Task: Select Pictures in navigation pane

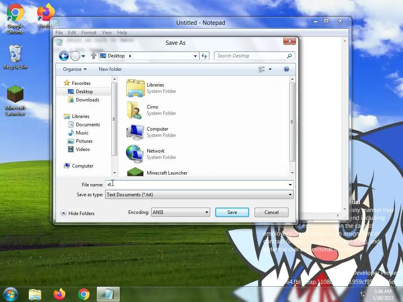Action: point(84,141)
